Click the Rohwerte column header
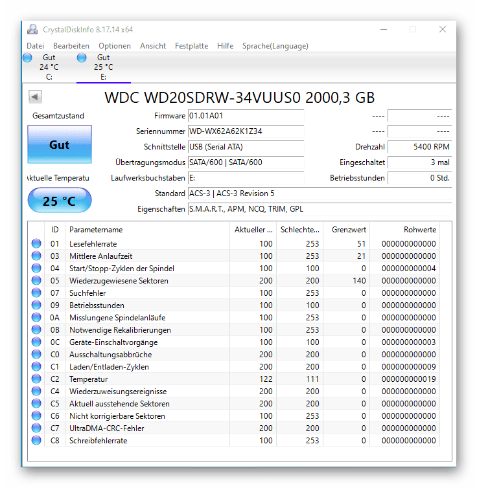 [x=404, y=230]
